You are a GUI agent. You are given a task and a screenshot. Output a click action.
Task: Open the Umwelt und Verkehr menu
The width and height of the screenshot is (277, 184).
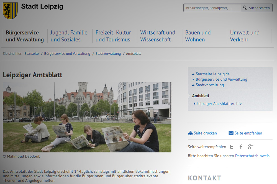[245, 36]
